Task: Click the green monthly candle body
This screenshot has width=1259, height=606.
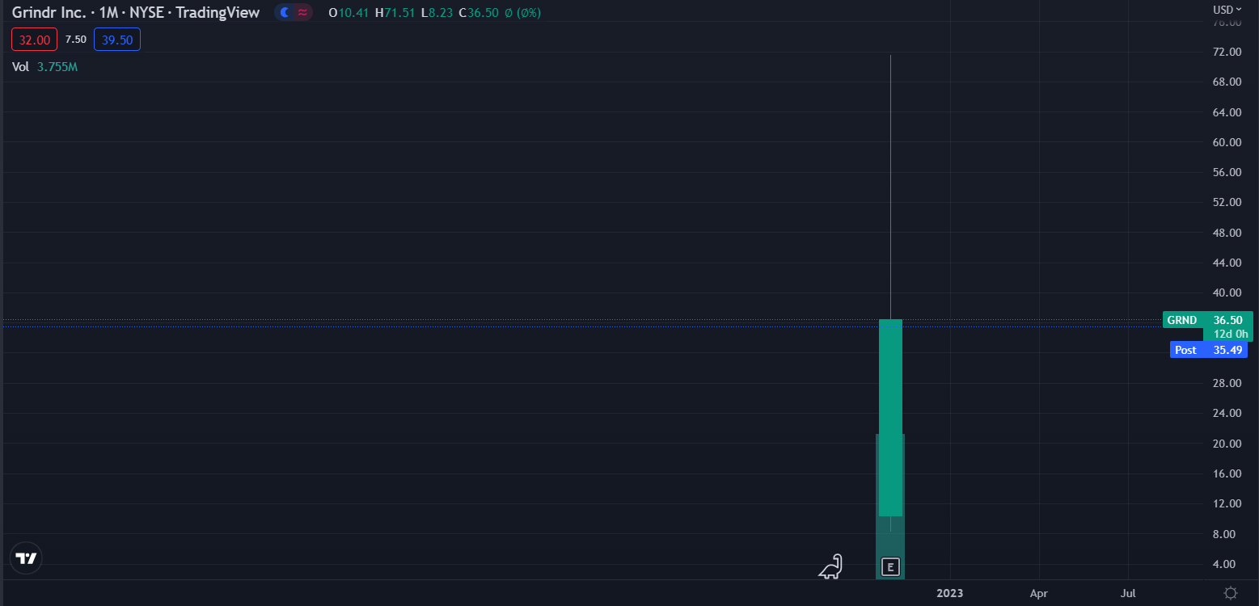Action: click(890, 417)
